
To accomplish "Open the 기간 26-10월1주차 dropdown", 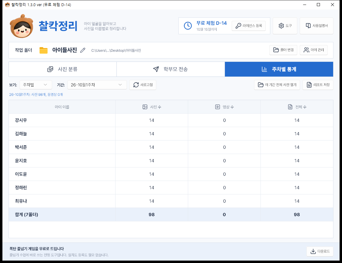I will (97, 85).
